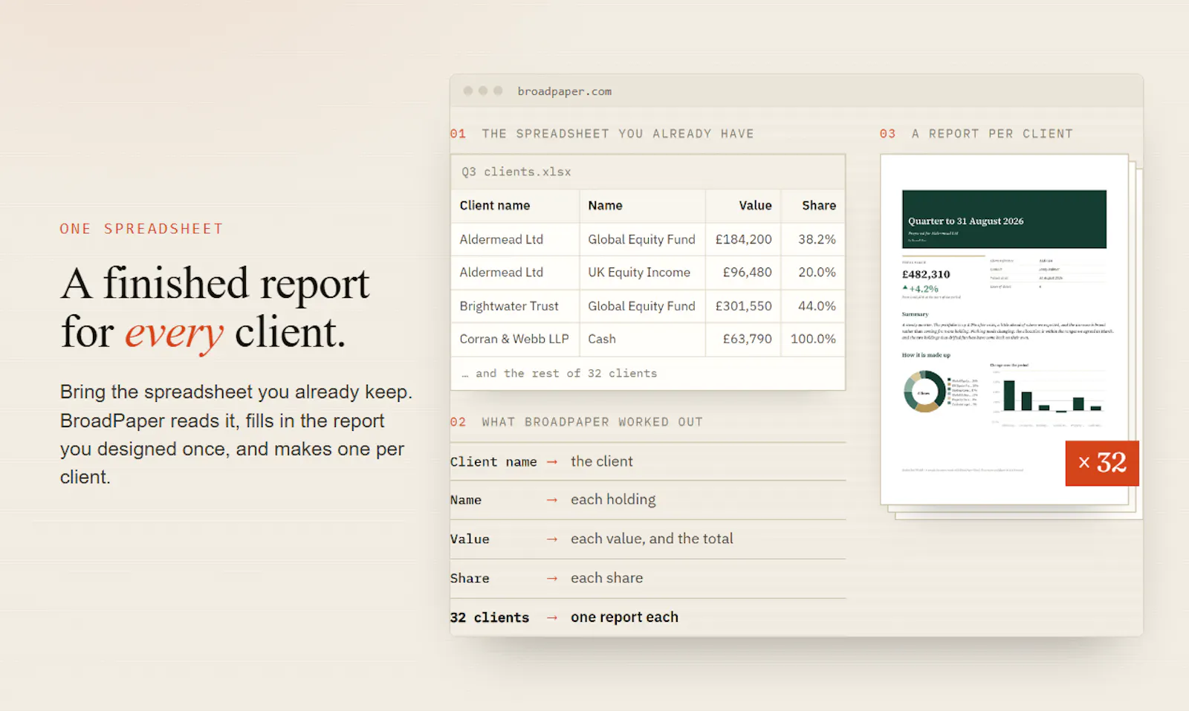Viewport: 1189px width, 711px height.
Task: Click 'THE SPREADSHEET YOU ALREADY HAVE' heading
Action: pos(618,134)
